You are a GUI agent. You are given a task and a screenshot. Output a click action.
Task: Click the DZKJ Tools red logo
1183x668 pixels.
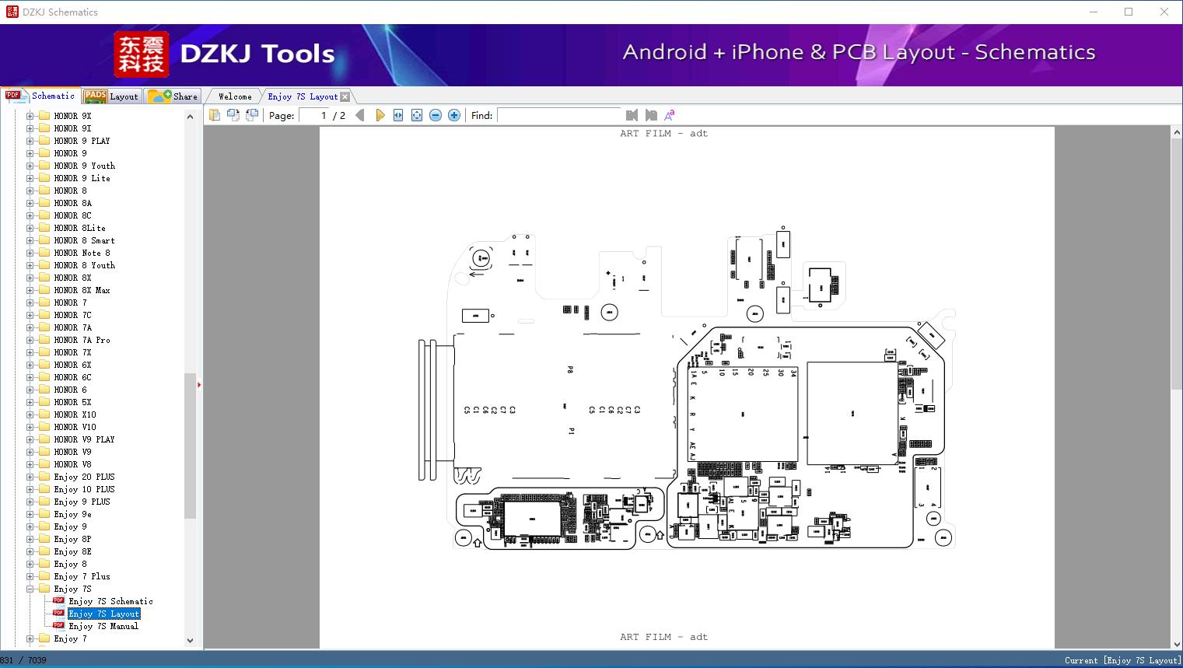141,54
